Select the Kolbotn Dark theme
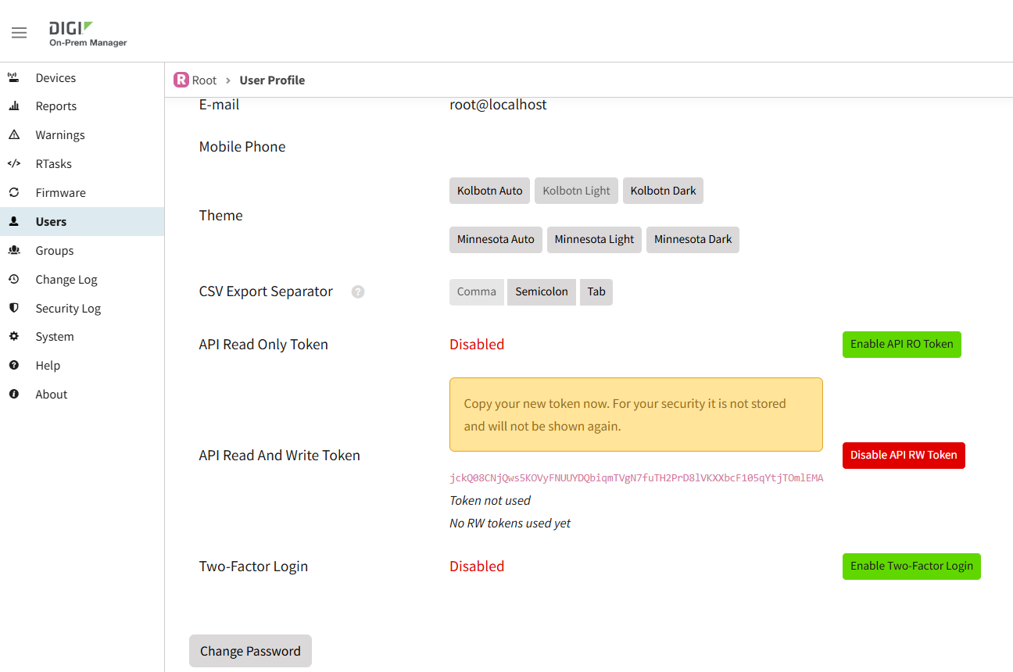 coord(663,191)
